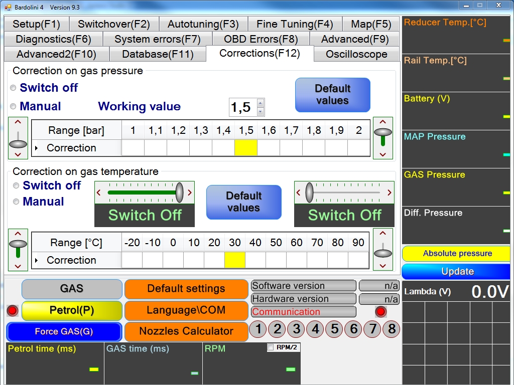Click red Communication status LED indicator

coord(381,312)
